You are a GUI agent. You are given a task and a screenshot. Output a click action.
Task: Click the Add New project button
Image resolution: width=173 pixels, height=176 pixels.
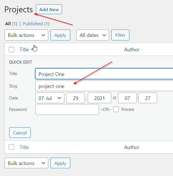(49, 9)
